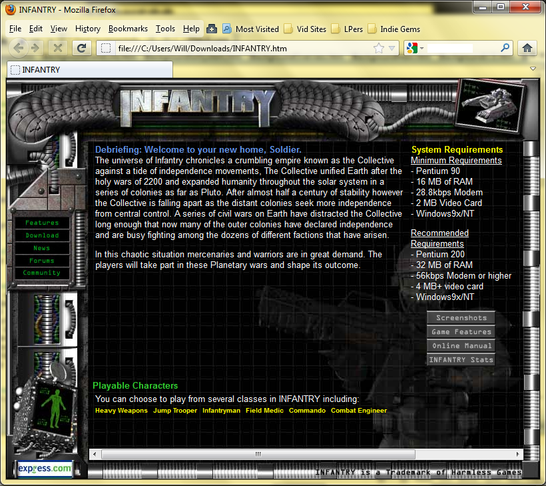Click the Screenshots button
Screen dimensions: 546x486
(x=461, y=318)
